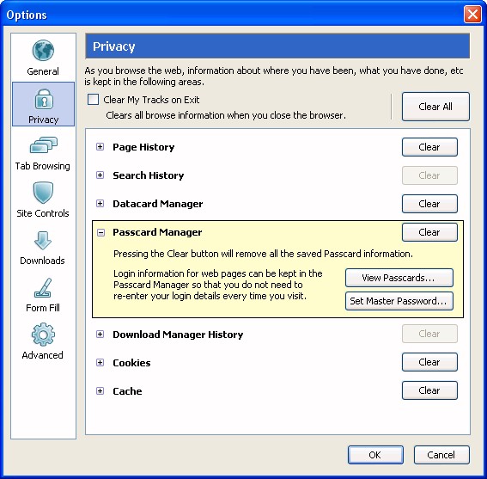This screenshot has width=487, height=479.
Task: Expand the Page History section
Action: click(100, 146)
